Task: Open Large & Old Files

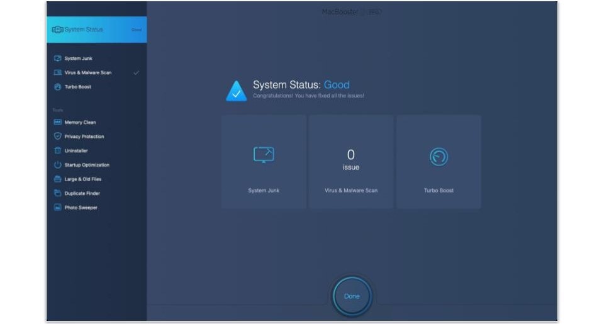Action: (x=83, y=179)
